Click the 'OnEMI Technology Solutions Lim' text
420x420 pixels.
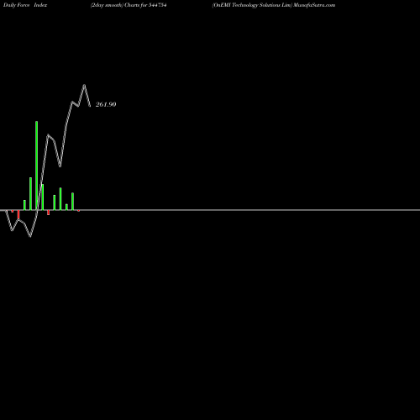[252, 5]
